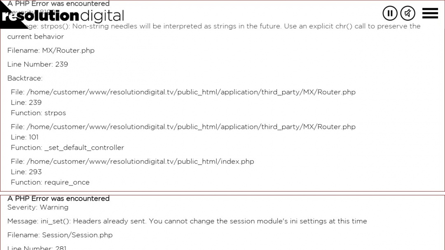Click the index.php file path line

[x=132, y=161]
